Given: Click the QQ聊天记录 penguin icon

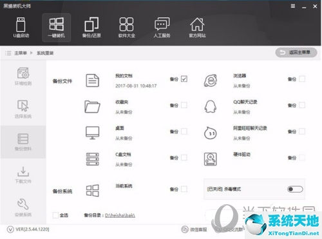Looking at the screenshot, I should [211, 106].
